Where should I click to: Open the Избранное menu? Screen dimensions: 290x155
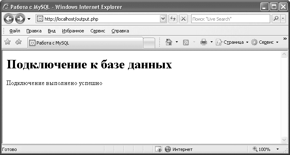[73, 31]
